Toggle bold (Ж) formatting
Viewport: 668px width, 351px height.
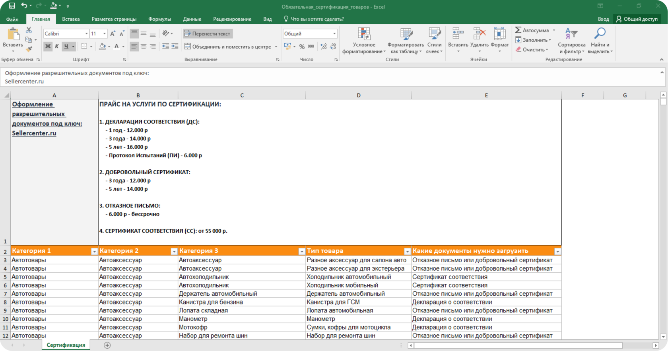(x=48, y=47)
